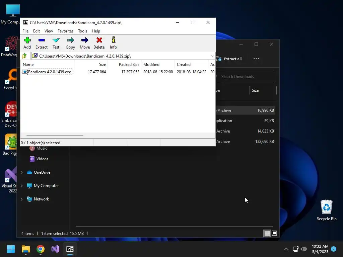This screenshot has width=343, height=257.
Task: Switch Explorer to details view
Action: click(x=267, y=233)
